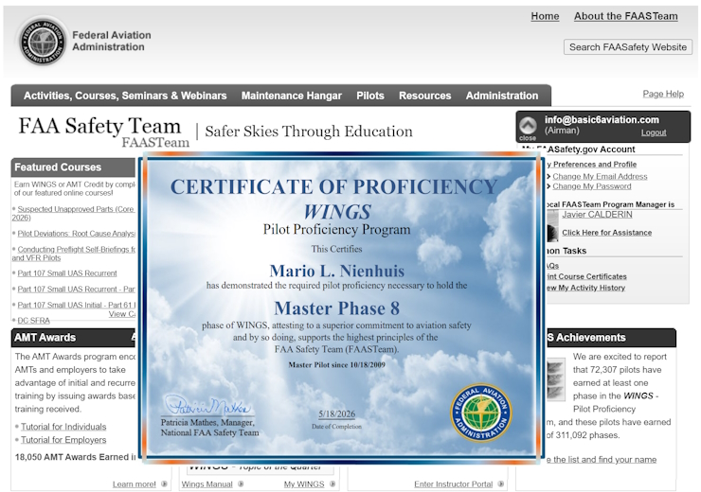Screen dimensions: 701x492
Task: Click the certificate name Mario L. Nienhuis
Action: pyautogui.click(x=337, y=271)
